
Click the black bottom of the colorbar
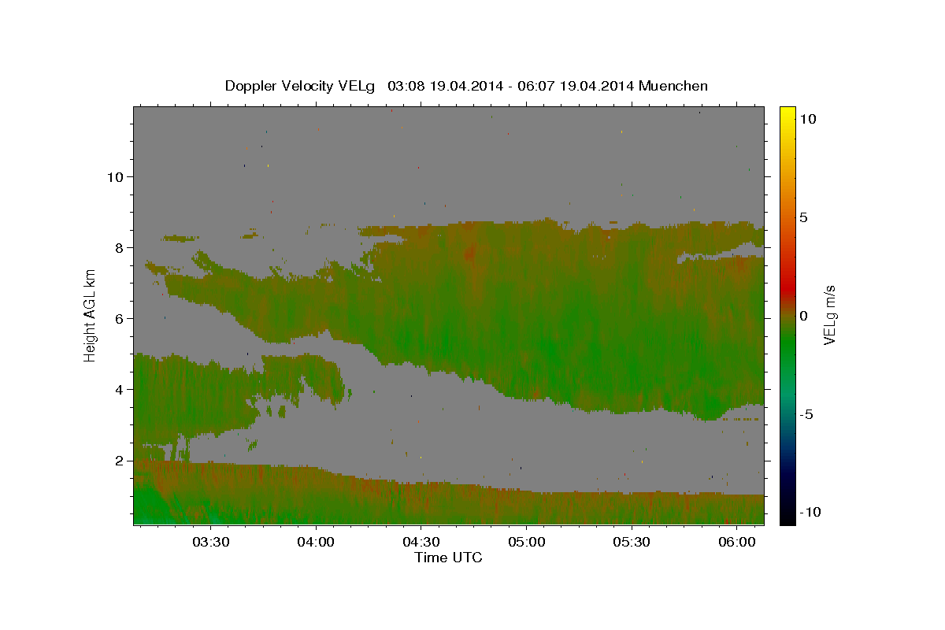click(x=787, y=519)
